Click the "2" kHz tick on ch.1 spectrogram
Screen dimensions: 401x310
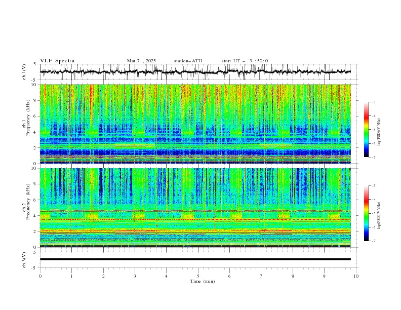(x=35, y=148)
